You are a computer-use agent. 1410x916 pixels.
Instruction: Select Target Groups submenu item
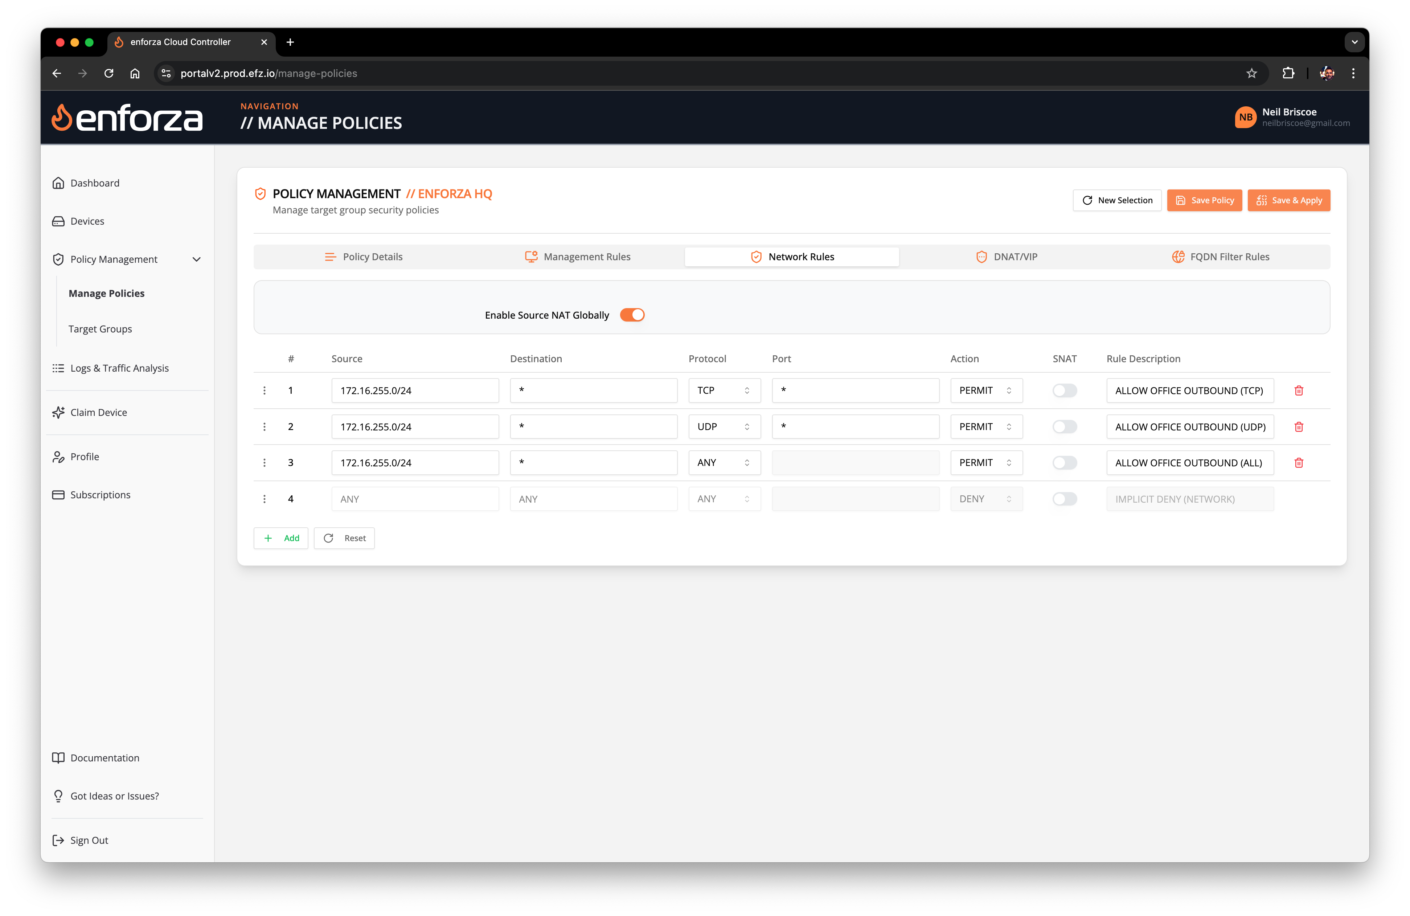(x=100, y=329)
